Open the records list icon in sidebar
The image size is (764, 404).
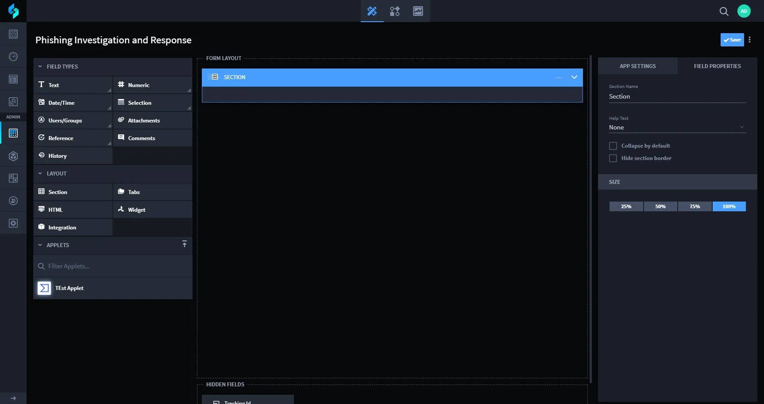pyautogui.click(x=13, y=79)
